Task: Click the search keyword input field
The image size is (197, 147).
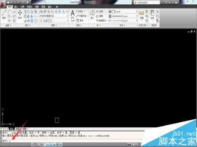Action: [147, 2]
